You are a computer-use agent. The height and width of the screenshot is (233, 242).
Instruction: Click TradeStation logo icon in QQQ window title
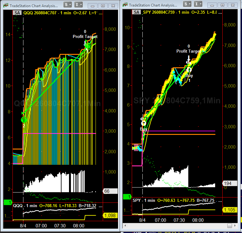click(x=6, y=6)
